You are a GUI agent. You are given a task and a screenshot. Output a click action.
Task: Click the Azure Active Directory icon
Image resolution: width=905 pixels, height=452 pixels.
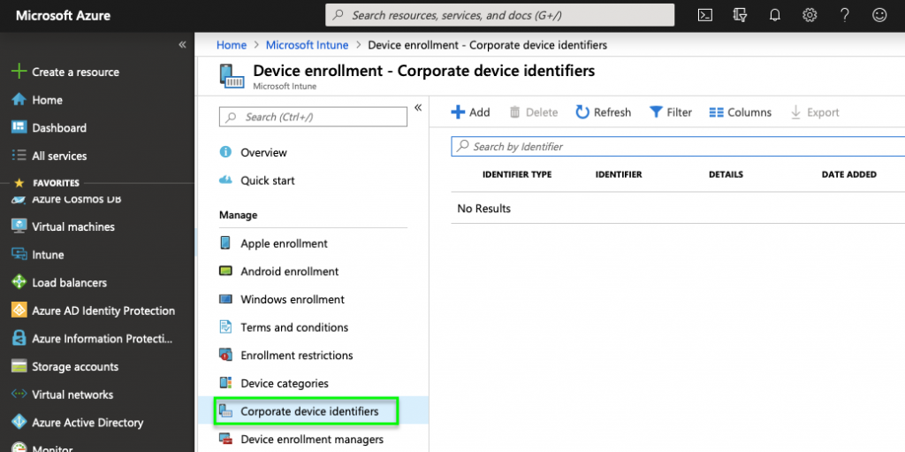pyautogui.click(x=19, y=423)
